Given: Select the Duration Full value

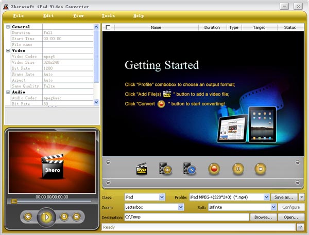Looking at the screenshot, I should click(68, 33).
